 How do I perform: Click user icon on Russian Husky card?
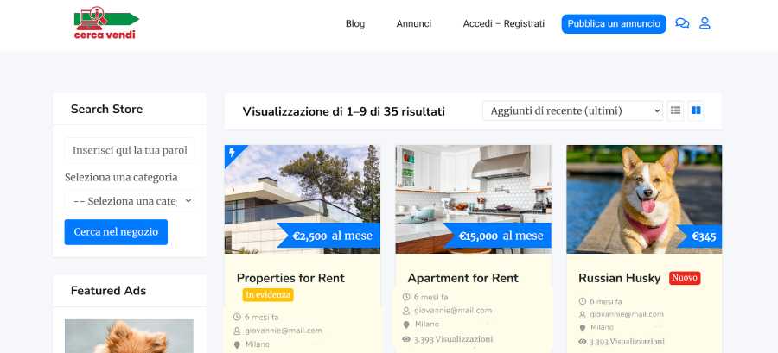tap(582, 315)
